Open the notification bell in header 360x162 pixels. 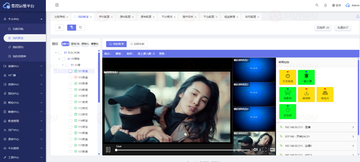coord(325,5)
